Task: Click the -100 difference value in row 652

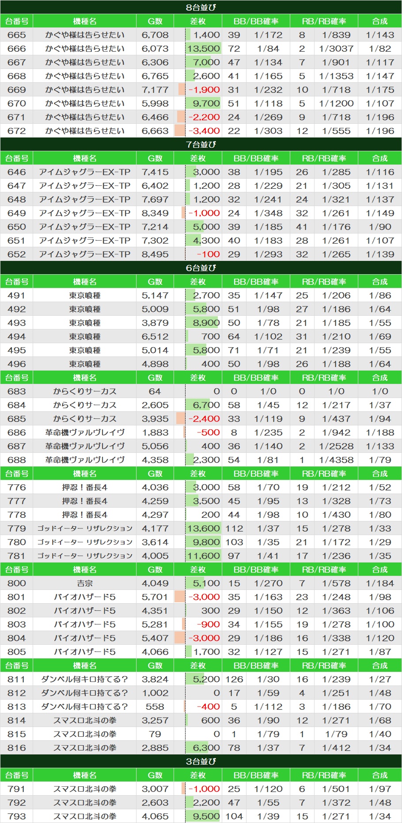Action: tap(208, 254)
